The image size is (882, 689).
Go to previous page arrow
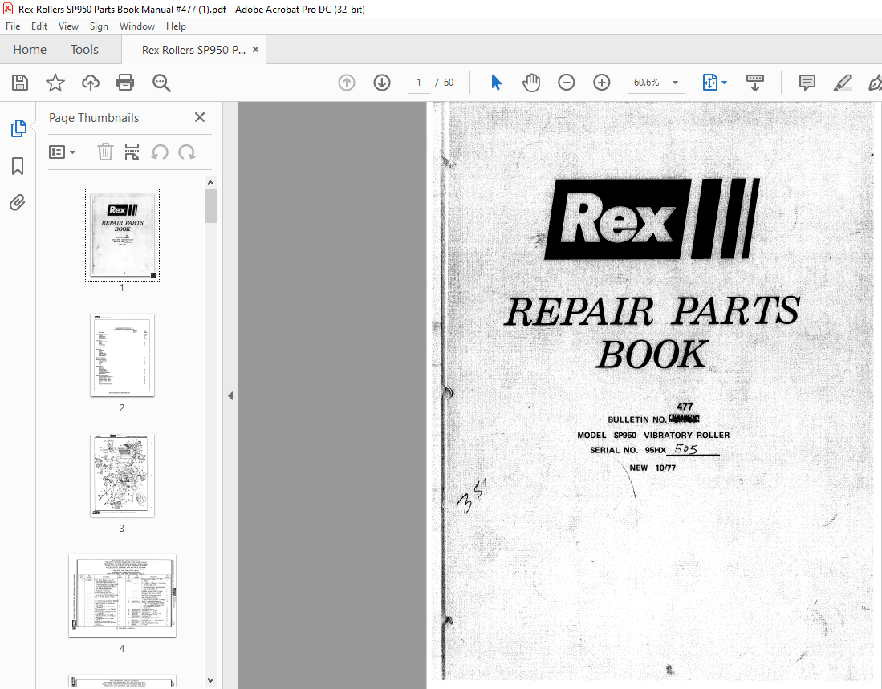[347, 83]
